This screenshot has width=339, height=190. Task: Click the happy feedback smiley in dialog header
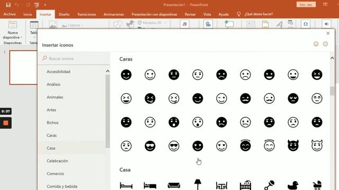316,44
